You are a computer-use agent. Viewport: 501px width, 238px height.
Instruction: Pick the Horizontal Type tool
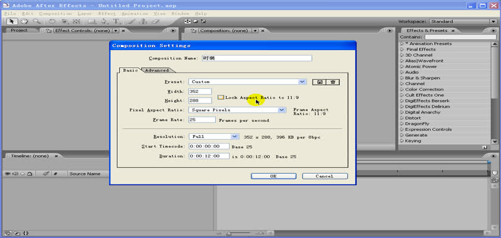[x=116, y=21]
